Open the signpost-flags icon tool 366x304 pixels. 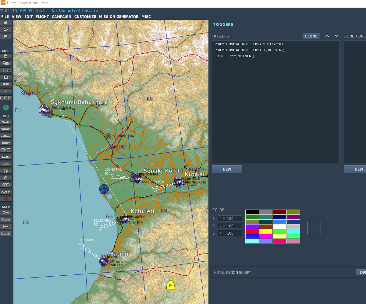pyautogui.click(x=6, y=84)
